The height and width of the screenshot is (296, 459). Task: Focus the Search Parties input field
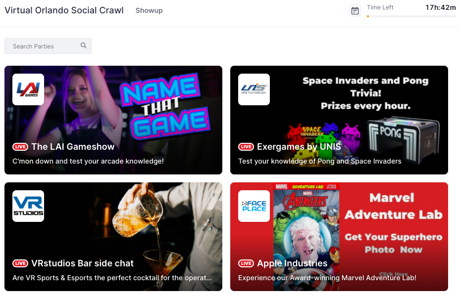[x=48, y=46]
